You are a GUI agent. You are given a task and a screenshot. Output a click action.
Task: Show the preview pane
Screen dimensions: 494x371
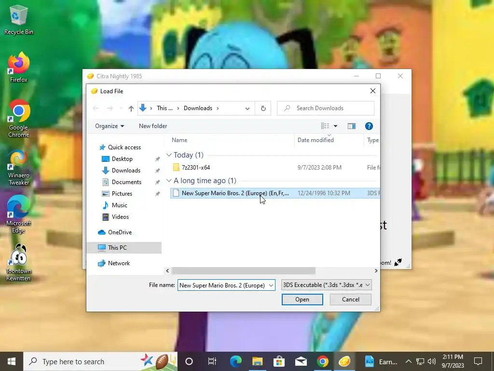pos(352,126)
